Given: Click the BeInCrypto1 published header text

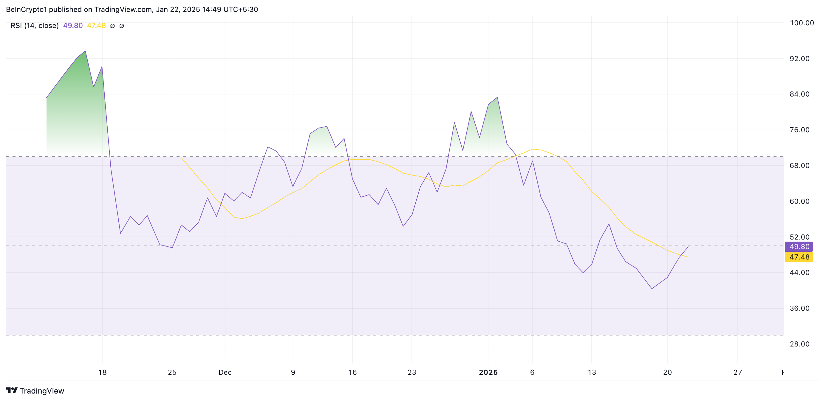Looking at the screenshot, I should tap(132, 9).
